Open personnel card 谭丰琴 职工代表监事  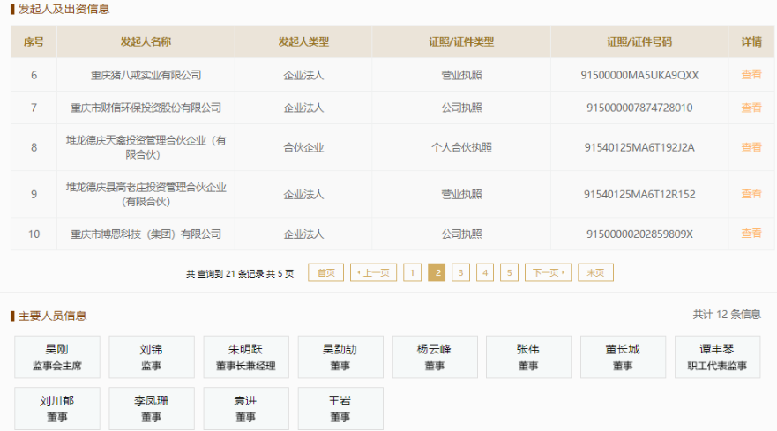[x=718, y=357]
